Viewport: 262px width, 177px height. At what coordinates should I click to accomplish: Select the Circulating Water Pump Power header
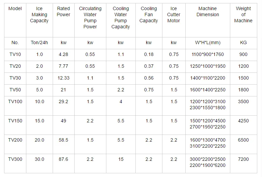coord(90,18)
